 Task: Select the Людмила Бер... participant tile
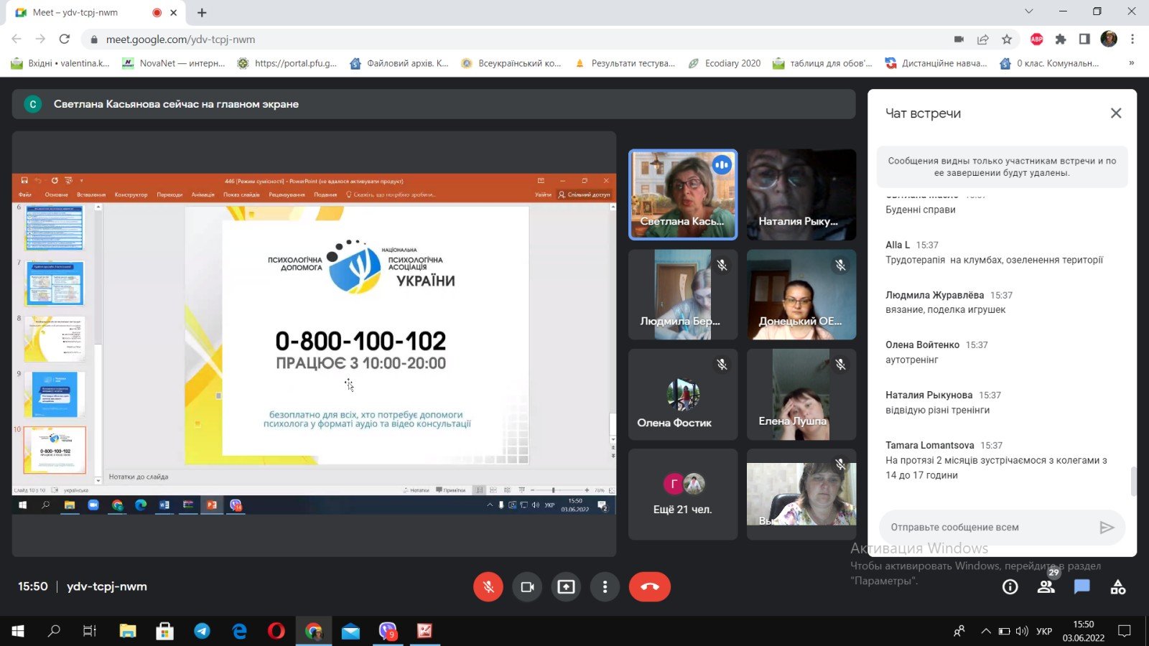pos(683,294)
